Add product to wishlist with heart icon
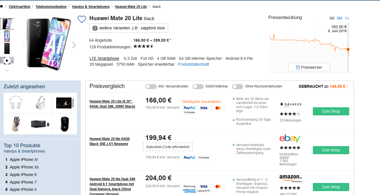380x195 pixels. point(81,19)
